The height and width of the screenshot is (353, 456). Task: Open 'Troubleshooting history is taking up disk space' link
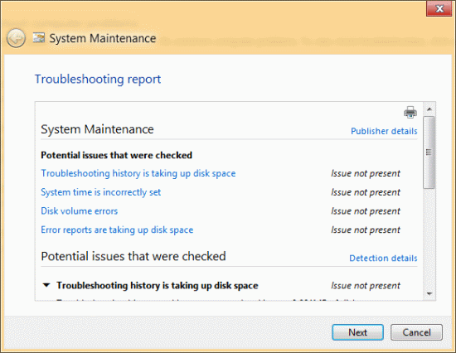coord(138,173)
